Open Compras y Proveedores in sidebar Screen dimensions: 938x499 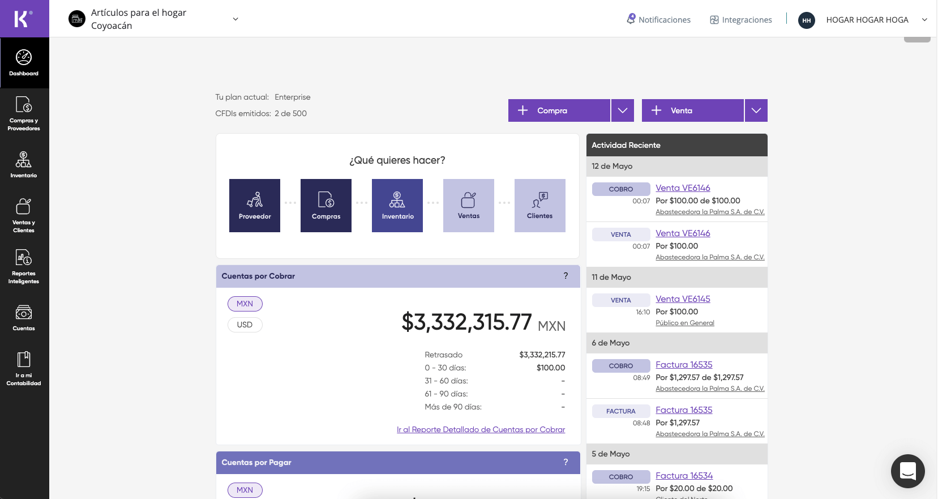click(x=24, y=113)
